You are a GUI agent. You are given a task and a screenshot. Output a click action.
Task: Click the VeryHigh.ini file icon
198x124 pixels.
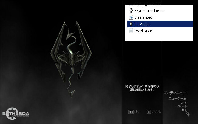(131, 31)
